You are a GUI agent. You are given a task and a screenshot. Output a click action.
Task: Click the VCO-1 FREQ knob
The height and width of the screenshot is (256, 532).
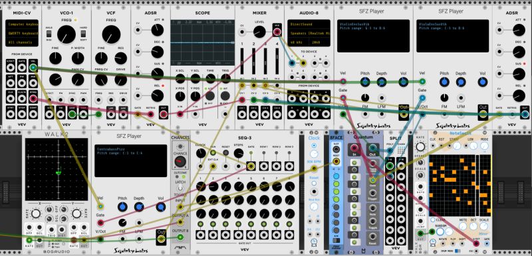coord(66,34)
